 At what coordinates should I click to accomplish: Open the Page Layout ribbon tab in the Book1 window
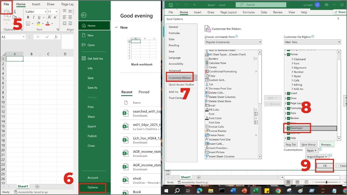click(228, 12)
